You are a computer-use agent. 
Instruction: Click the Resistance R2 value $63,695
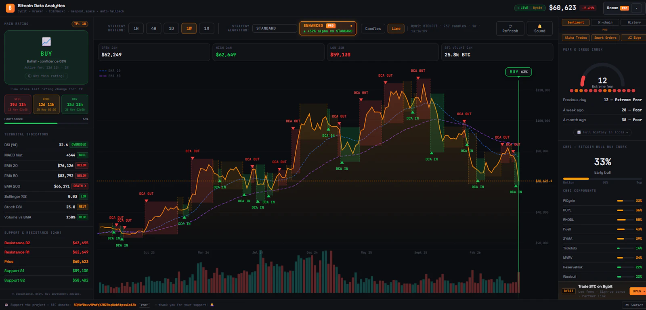click(80, 243)
